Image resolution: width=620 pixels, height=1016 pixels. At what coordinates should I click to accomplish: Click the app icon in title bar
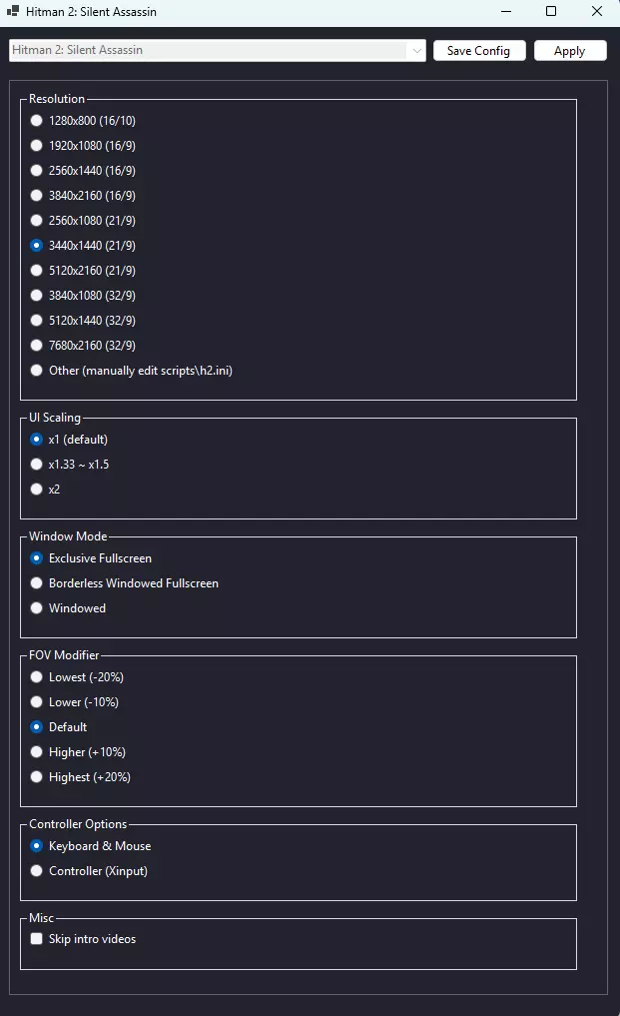[13, 12]
